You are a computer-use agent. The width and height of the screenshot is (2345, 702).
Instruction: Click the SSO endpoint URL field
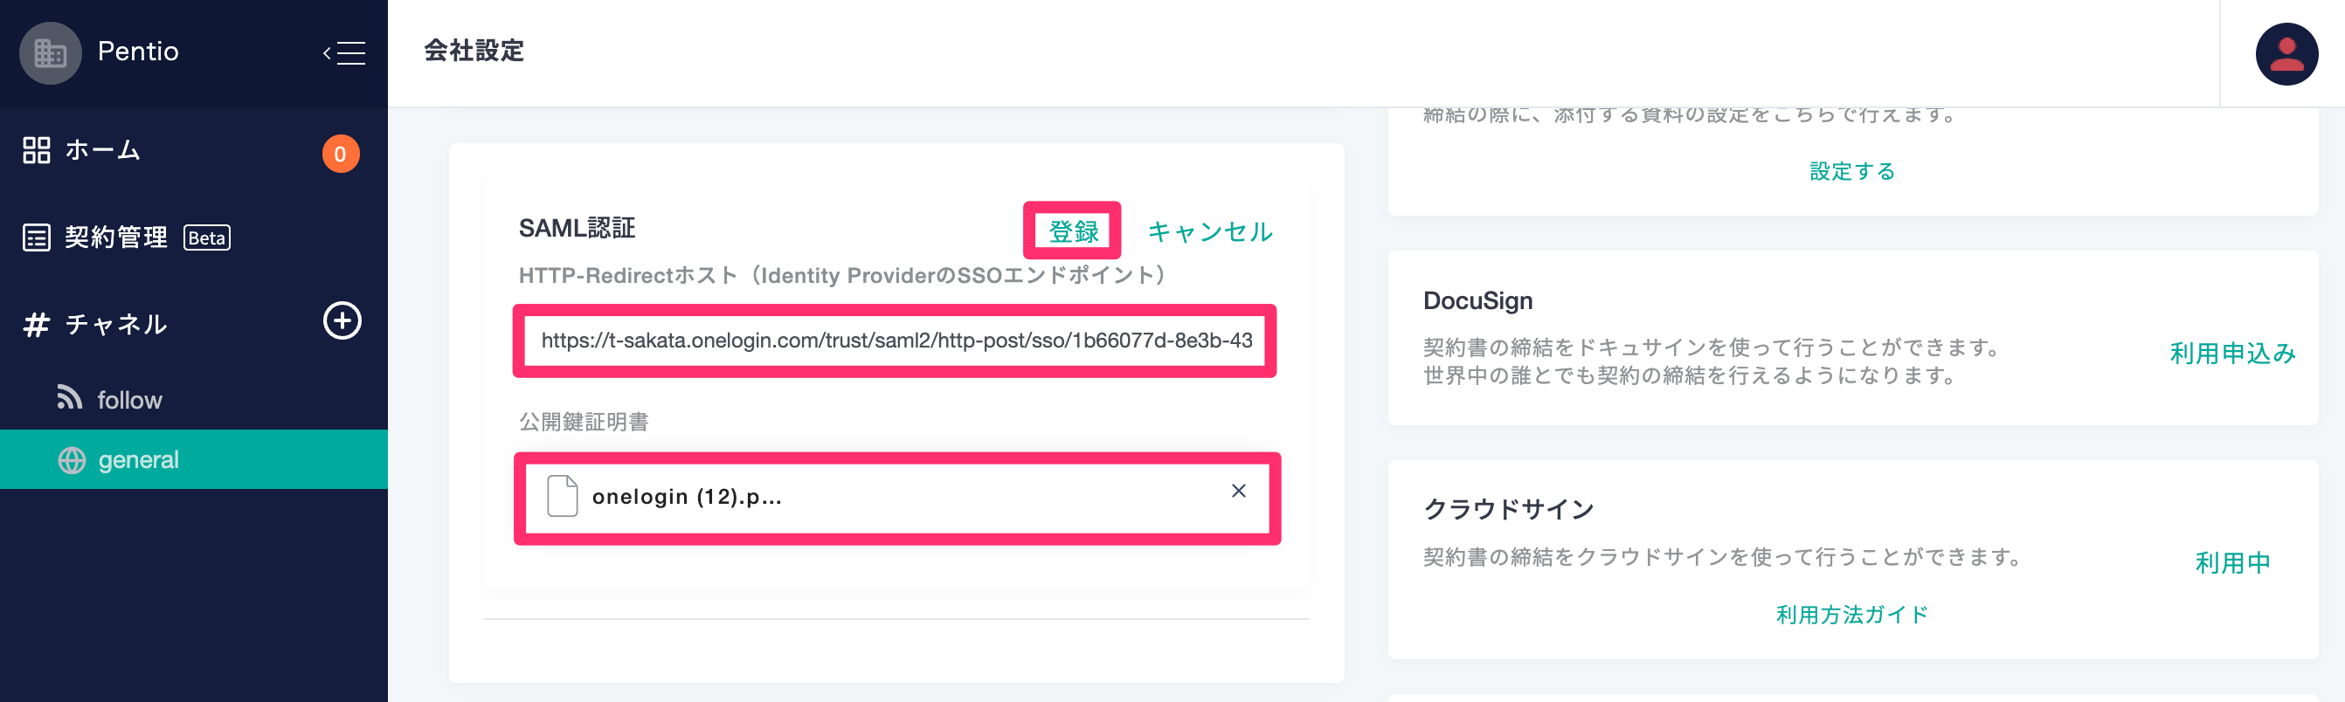pyautogui.click(x=896, y=341)
